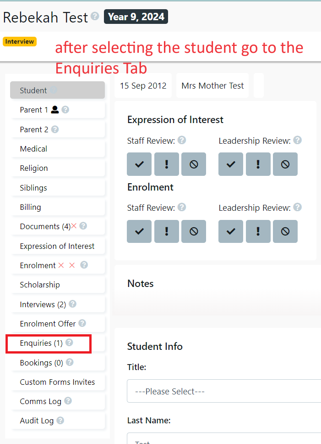Image resolution: width=321 pixels, height=444 pixels.
Task: Approve Leadership Review under Enrolment section
Action: [x=230, y=231]
